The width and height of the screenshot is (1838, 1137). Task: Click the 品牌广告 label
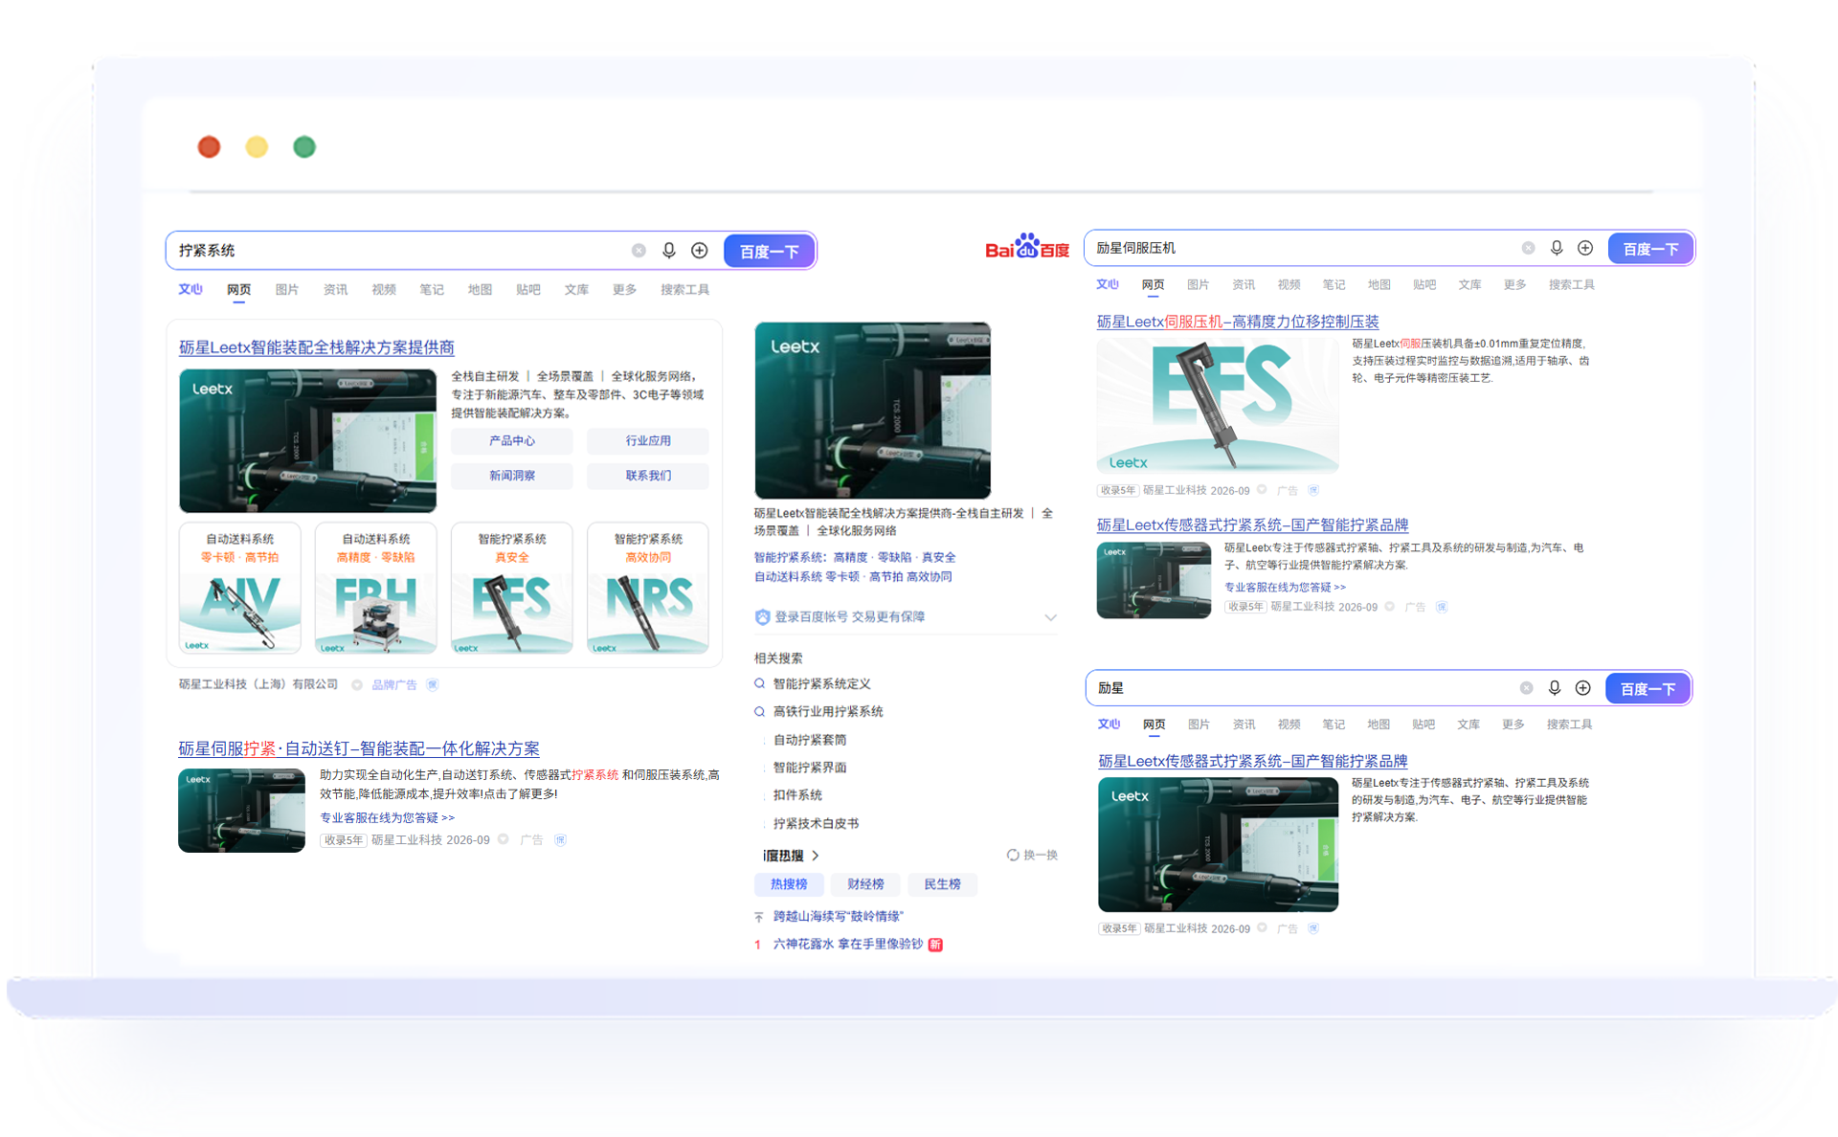[393, 685]
